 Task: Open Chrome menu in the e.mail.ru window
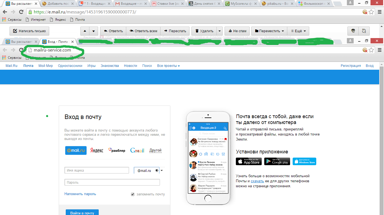click(380, 12)
